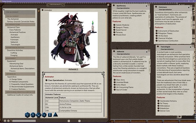Screen dimensions: 196x123
Task: Choose the d6 die
Action: (50, 115)
